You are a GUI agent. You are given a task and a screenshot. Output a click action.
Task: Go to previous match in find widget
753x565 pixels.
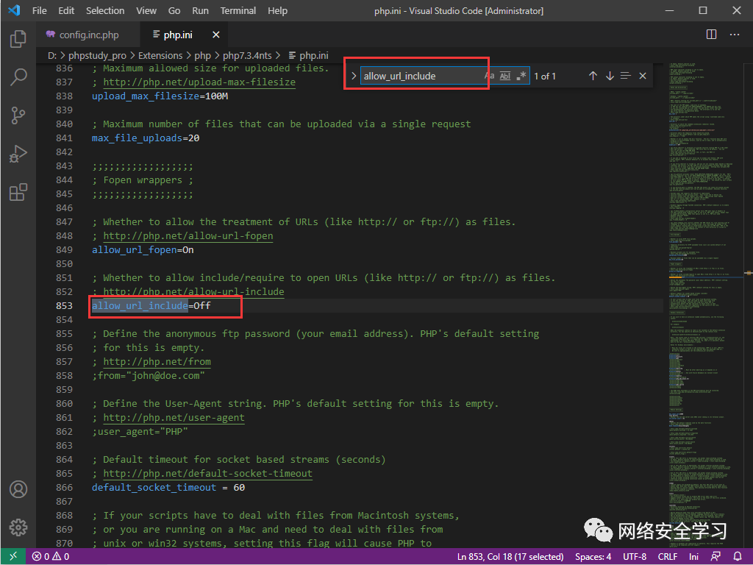(593, 76)
